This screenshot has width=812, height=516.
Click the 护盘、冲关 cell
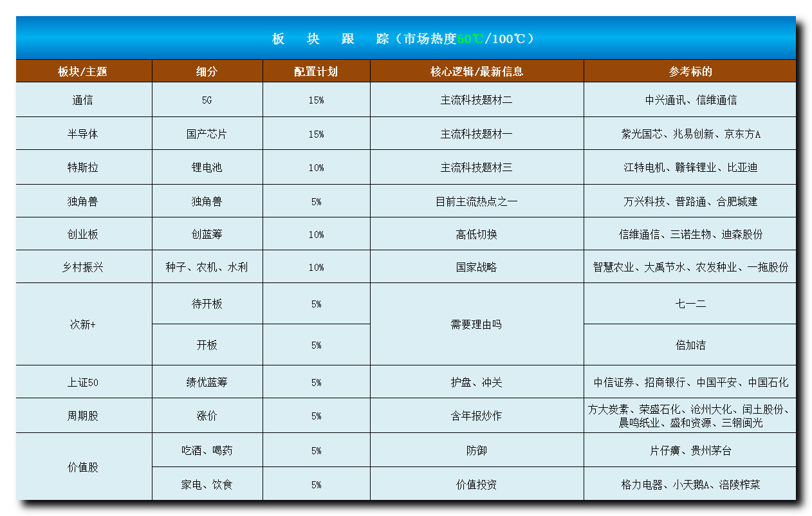[477, 382]
